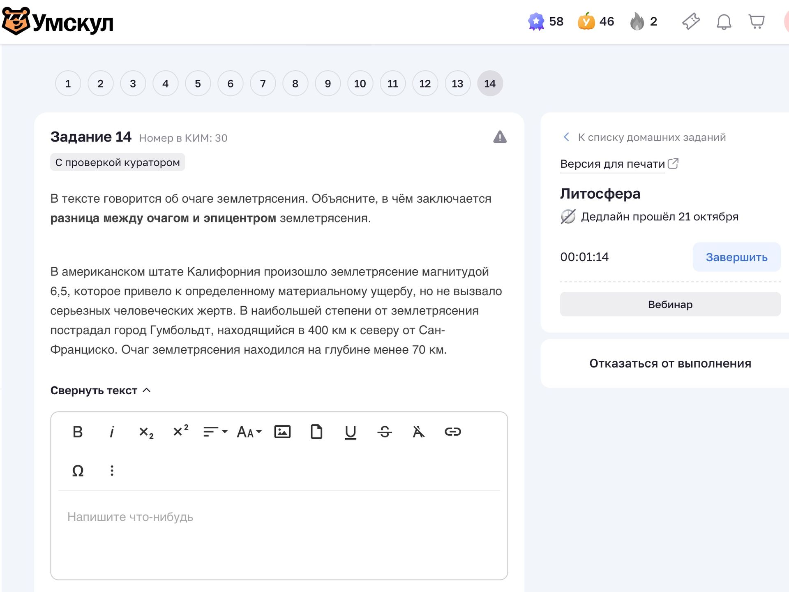
Task: Open more editor options with three dots
Action: click(112, 470)
